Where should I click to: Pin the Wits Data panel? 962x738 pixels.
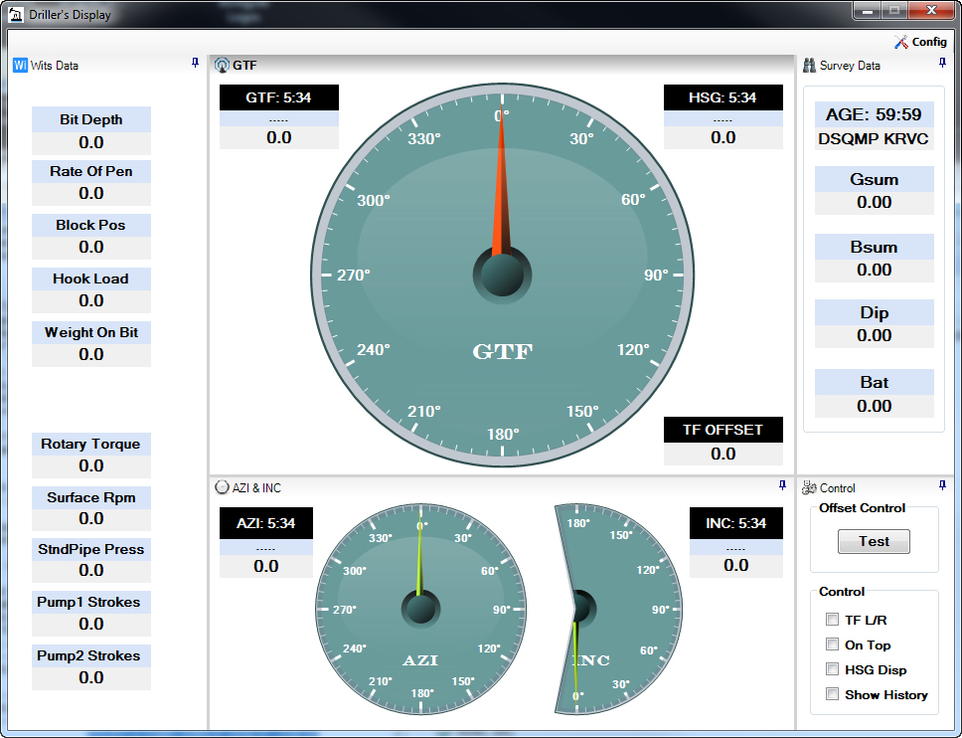pos(195,63)
